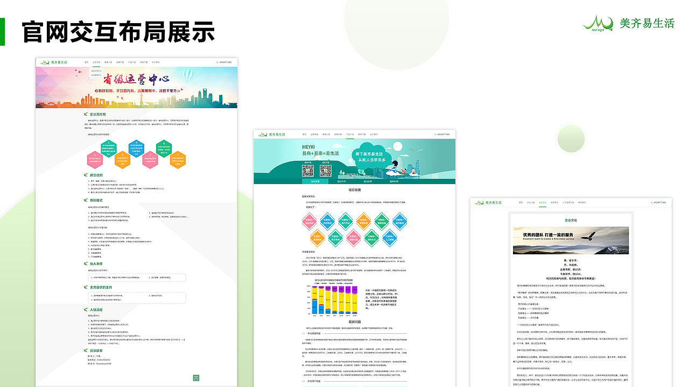The height and width of the screenshot is (387, 689).
Task: Open 首页 in the middle mockup nav
Action: click(x=305, y=134)
